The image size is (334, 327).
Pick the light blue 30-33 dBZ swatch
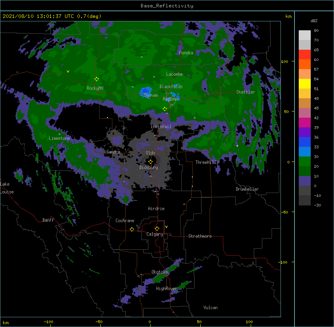pyautogui.click(x=305, y=152)
